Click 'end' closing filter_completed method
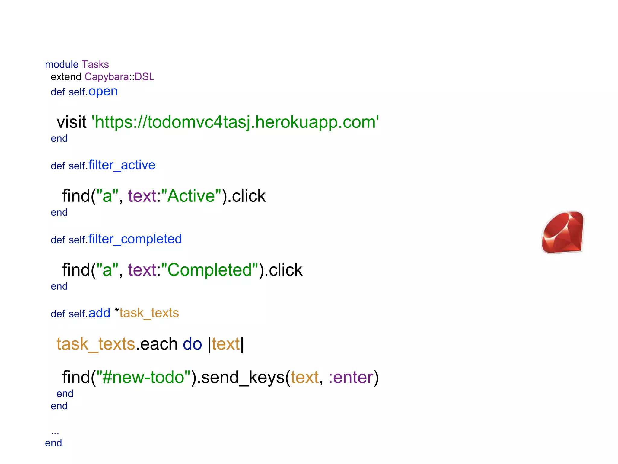 click(59, 286)
